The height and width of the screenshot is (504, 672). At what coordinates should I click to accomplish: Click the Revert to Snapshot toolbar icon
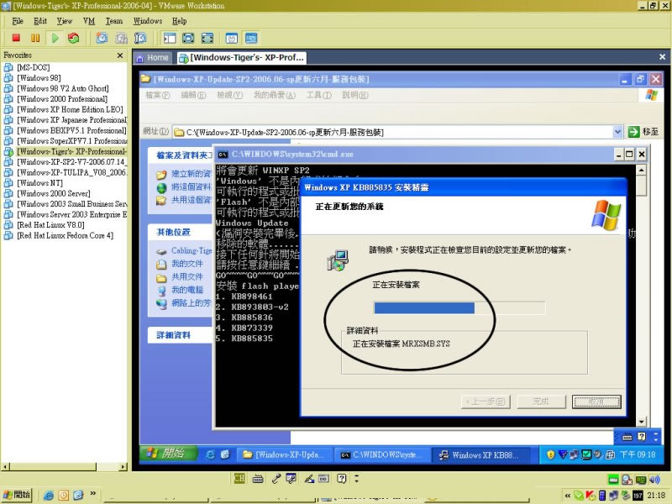[121, 38]
